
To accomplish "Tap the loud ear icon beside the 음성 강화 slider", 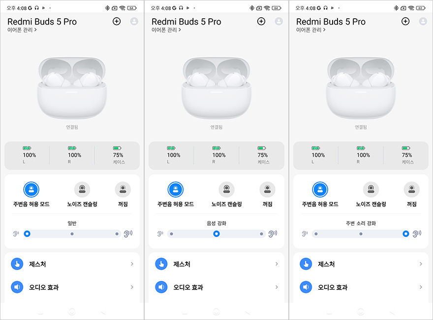I will click(x=273, y=233).
